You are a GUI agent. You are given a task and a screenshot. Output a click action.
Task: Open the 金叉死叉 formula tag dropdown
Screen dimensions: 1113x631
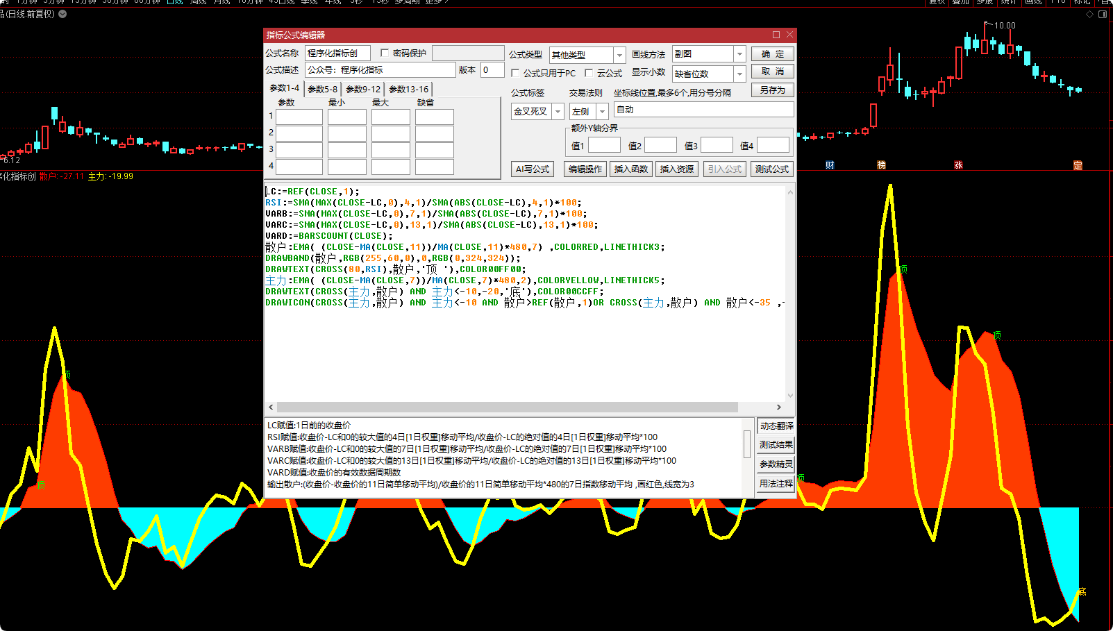tap(557, 111)
